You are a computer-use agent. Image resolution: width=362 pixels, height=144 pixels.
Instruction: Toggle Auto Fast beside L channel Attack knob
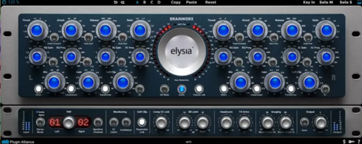(x=88, y=37)
